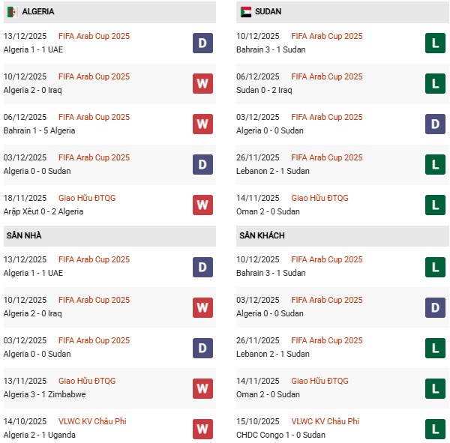Viewport: 450px width, 443px height.
Task: Click W badge for Algeria 2 - 1 Uganda
Action: (x=202, y=428)
